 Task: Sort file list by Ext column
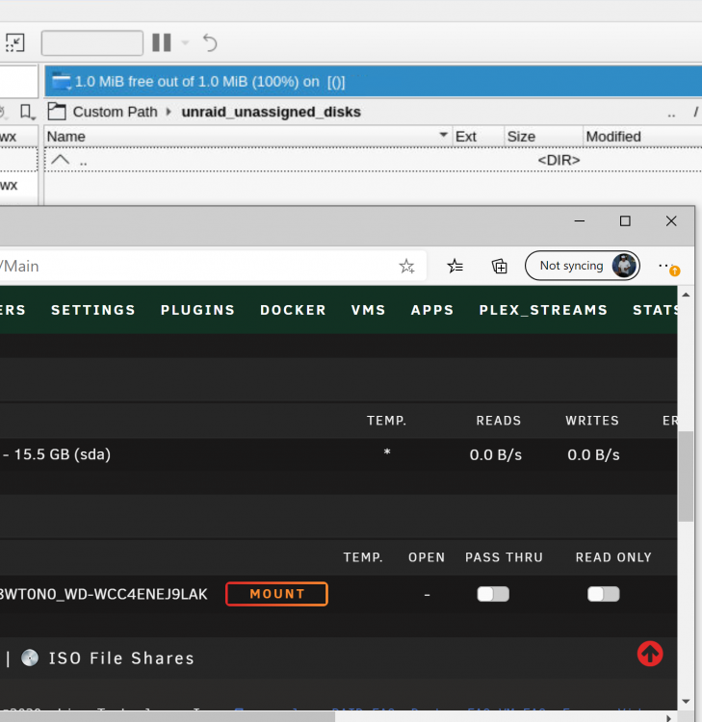point(479,137)
